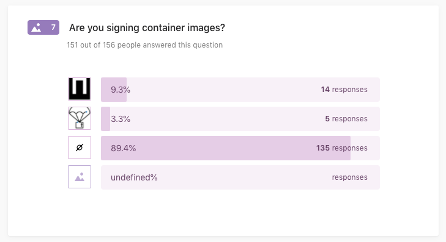Click the picture choice question type badge
The height and width of the screenshot is (242, 446).
(x=43, y=27)
